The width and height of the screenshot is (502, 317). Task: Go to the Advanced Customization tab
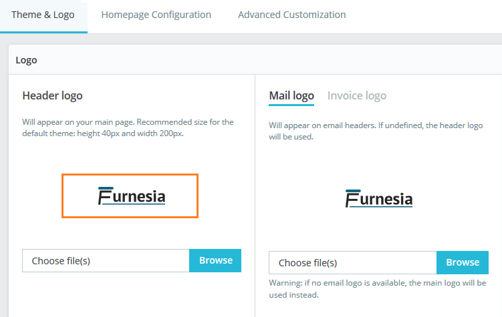(291, 15)
